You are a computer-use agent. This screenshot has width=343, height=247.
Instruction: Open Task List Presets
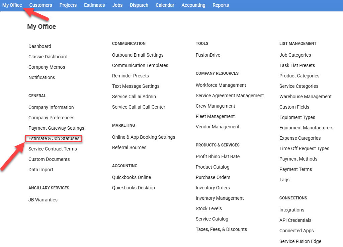(297, 65)
